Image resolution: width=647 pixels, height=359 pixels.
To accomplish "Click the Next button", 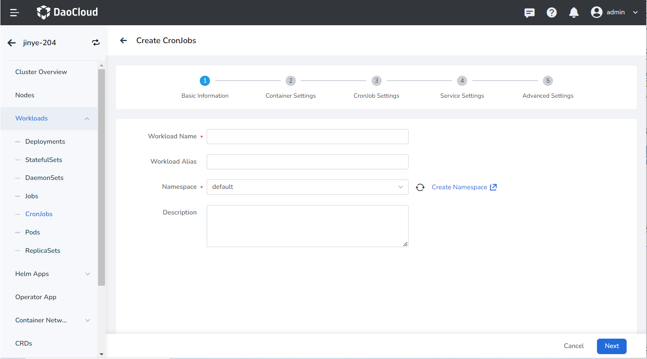I will pos(611,346).
